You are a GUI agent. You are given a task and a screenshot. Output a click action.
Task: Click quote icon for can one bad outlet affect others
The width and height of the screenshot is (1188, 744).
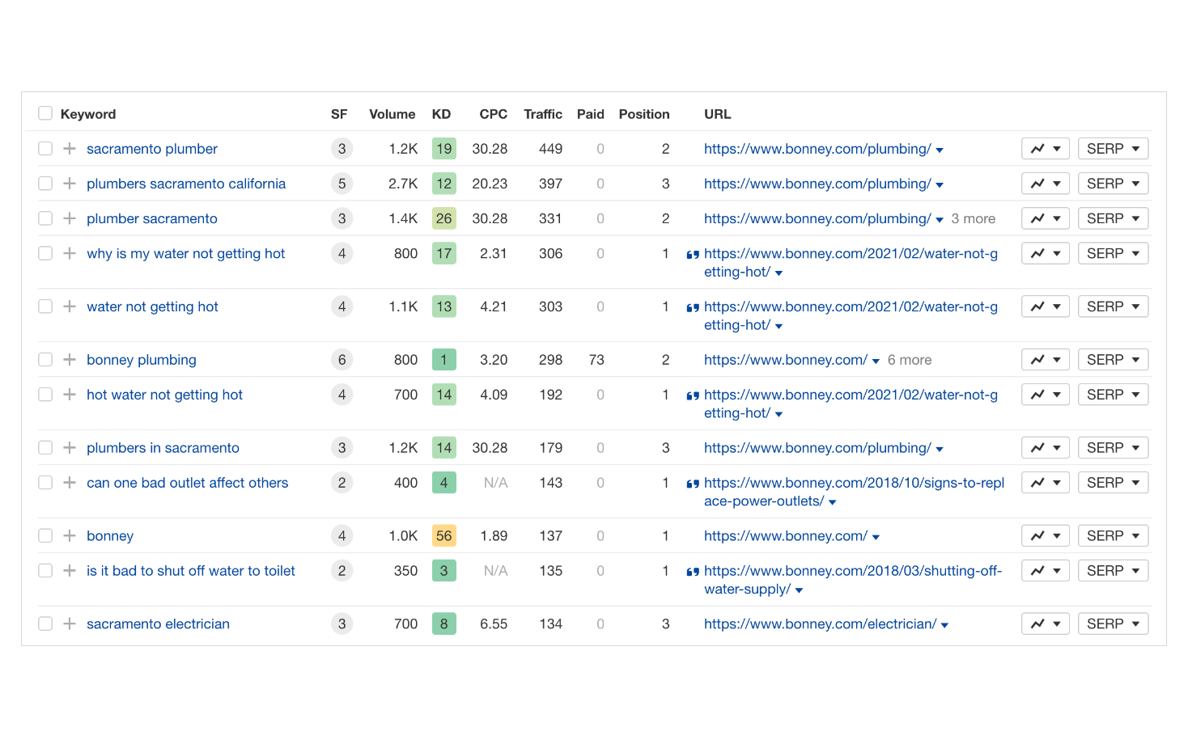coord(693,484)
